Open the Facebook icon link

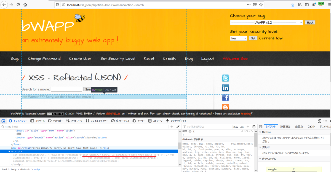pyautogui.click(x=225, y=98)
